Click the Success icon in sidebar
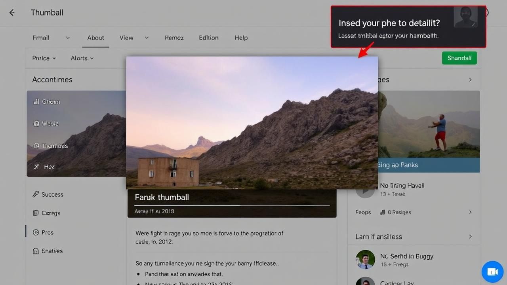507x285 pixels. pyautogui.click(x=36, y=194)
